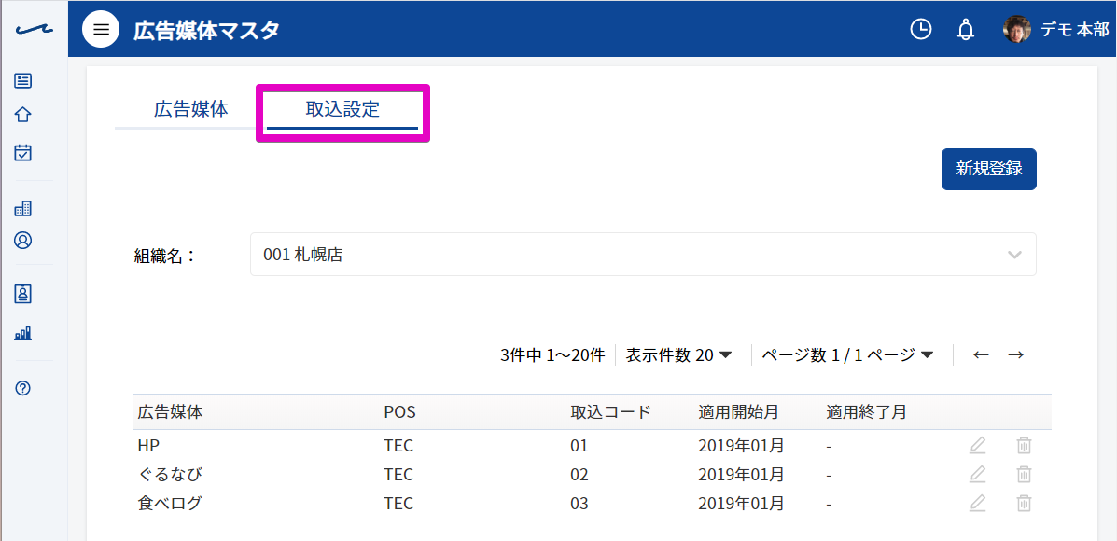Delete the HP row with the trash icon

pyautogui.click(x=1024, y=446)
